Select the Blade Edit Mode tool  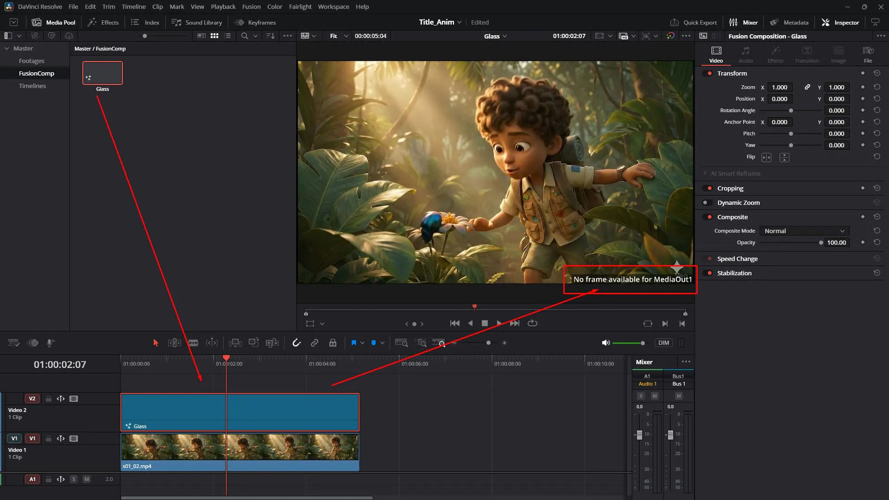(x=193, y=343)
